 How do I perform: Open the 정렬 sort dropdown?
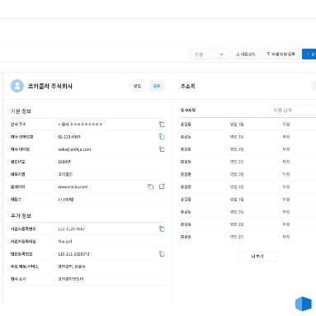pyautogui.click(x=210, y=54)
